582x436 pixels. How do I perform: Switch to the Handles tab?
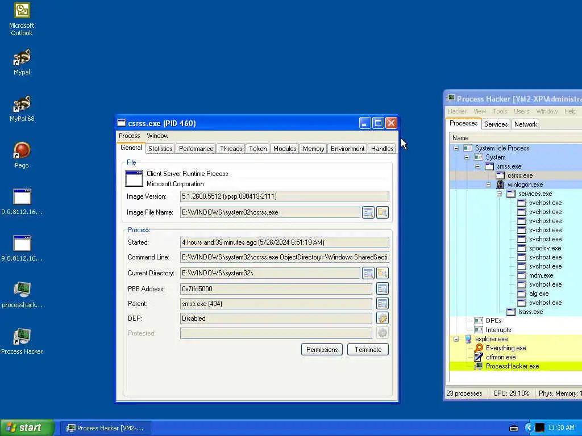pyautogui.click(x=382, y=149)
